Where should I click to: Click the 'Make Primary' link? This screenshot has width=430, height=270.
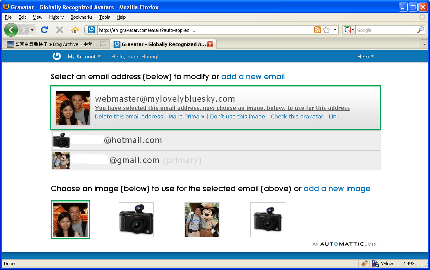coord(186,117)
